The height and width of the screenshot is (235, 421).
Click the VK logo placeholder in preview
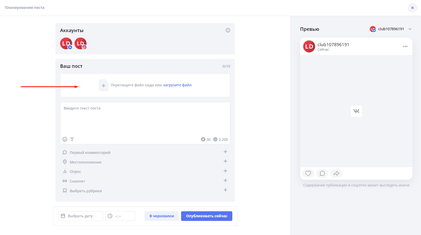pos(356,111)
